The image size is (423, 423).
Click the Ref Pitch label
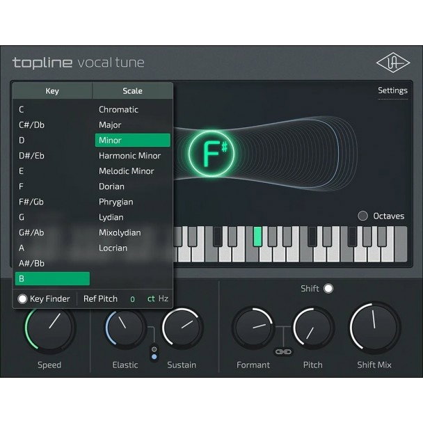[100, 298]
